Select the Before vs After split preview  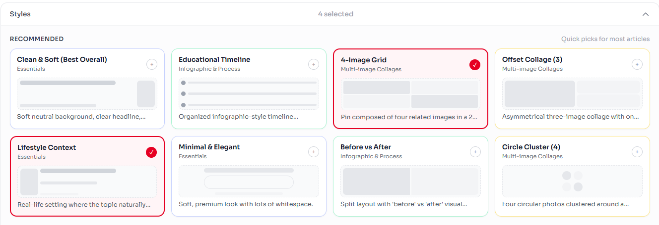(410, 181)
